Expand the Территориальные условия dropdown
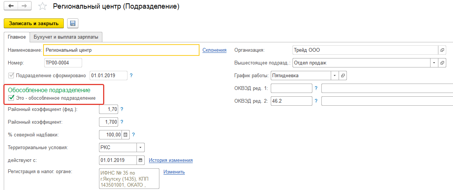 click(141, 147)
